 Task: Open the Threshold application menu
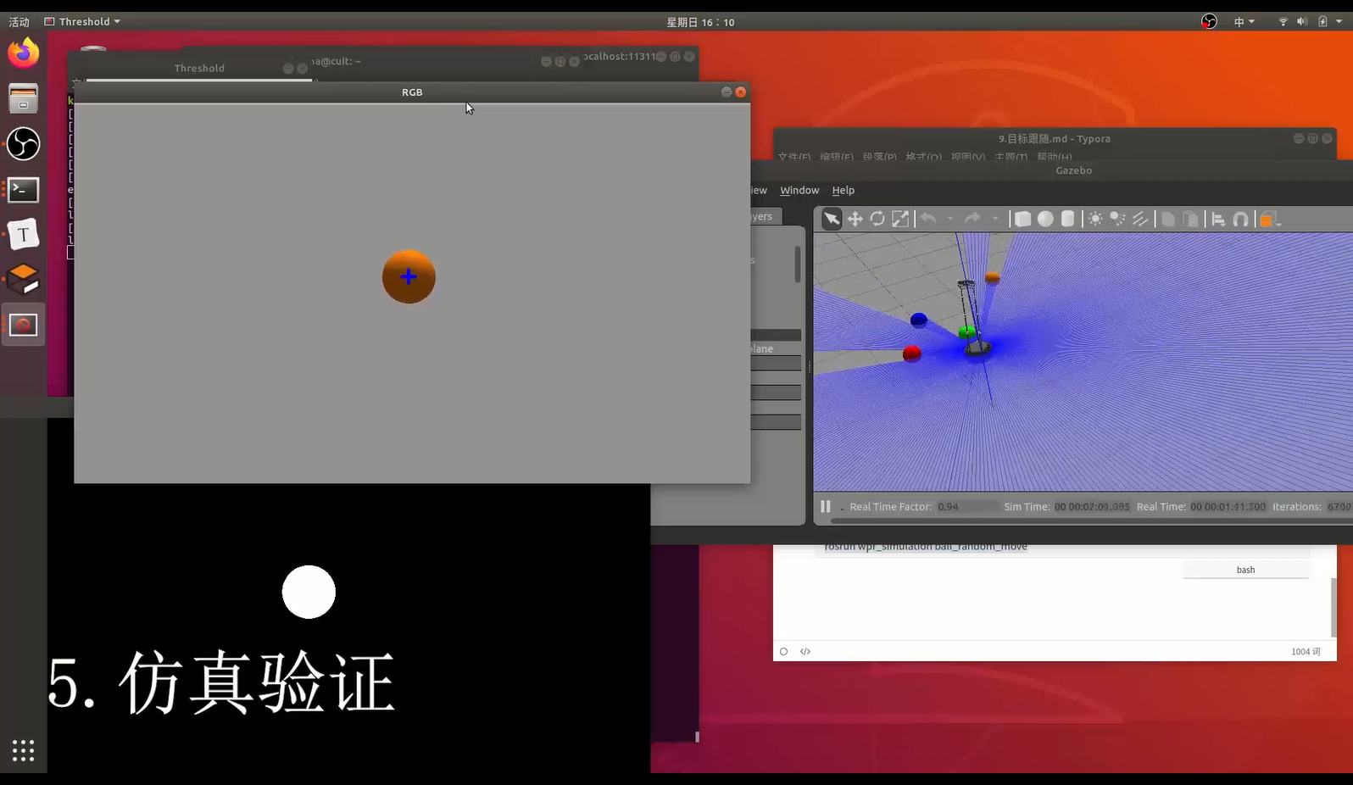(x=82, y=22)
